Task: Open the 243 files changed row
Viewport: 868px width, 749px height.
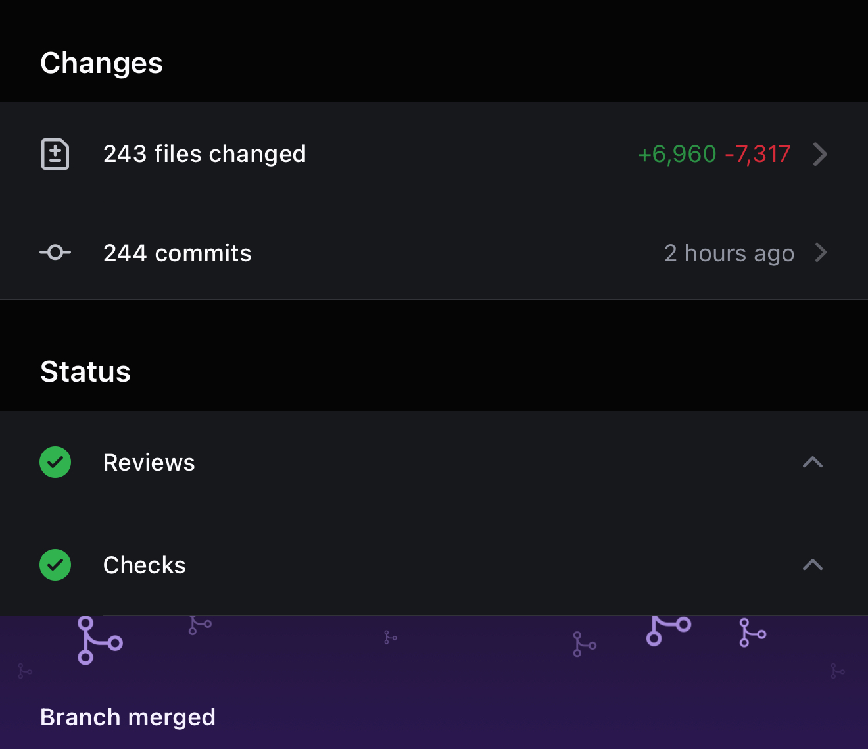Action: tap(205, 154)
